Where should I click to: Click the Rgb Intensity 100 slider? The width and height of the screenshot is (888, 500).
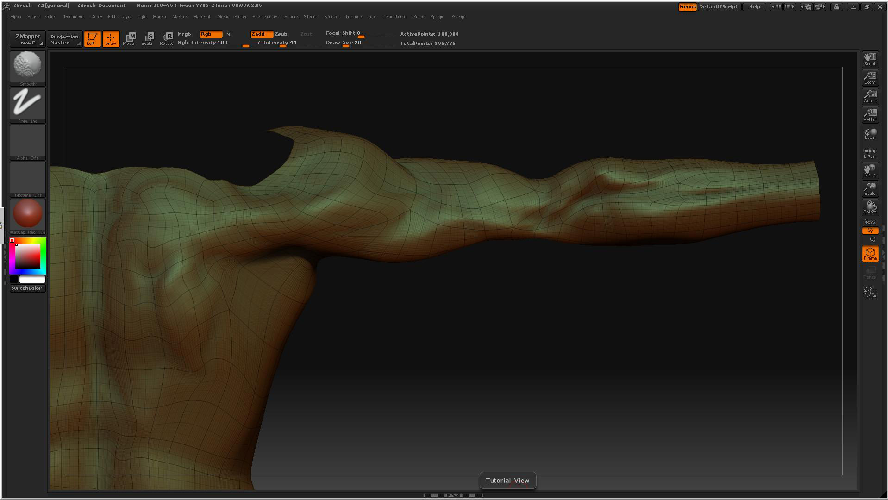click(213, 43)
